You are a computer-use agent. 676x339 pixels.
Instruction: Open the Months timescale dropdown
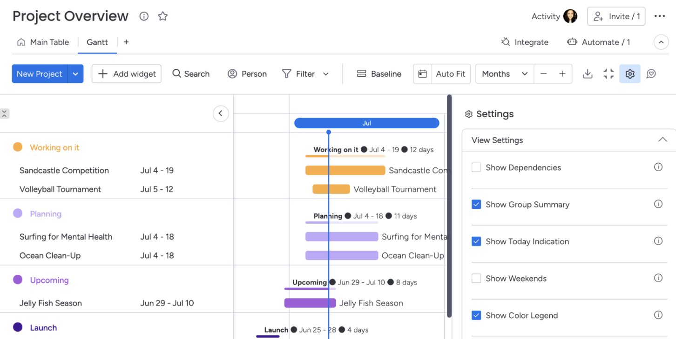pos(505,73)
